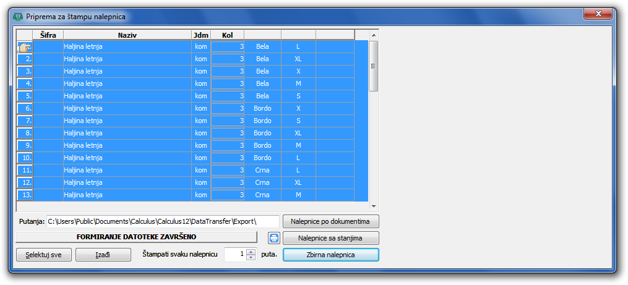This screenshot has height=285, width=628.
Task: Click the Naziv column header
Action: coord(127,35)
